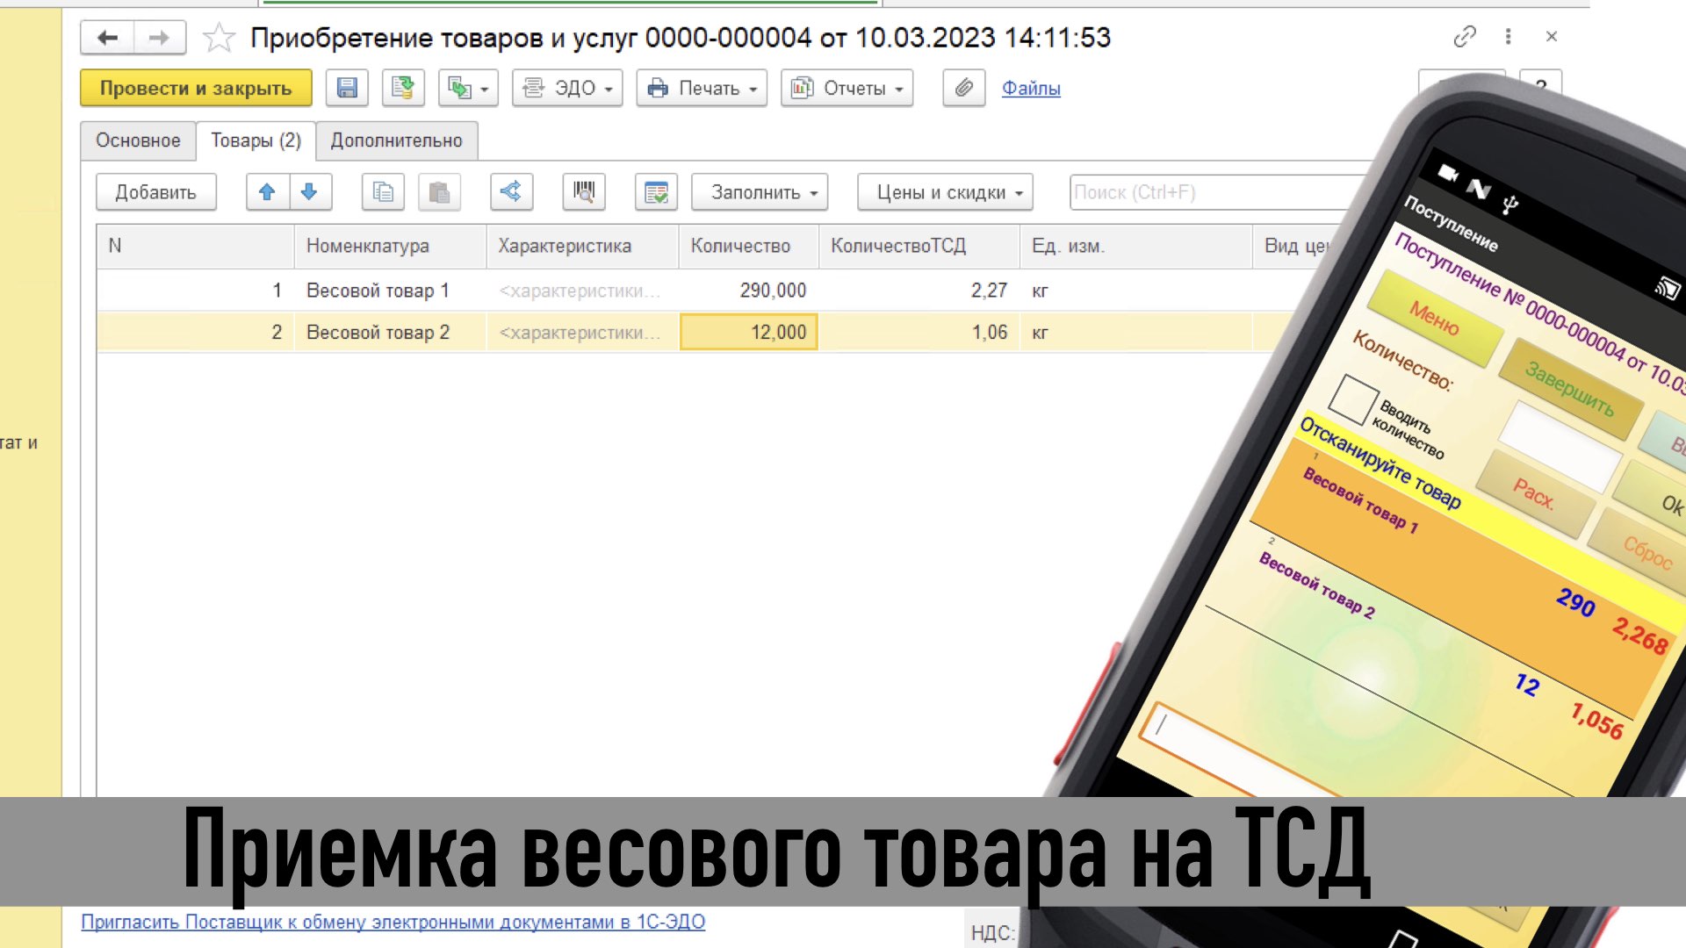Switch to the Дополнительно tab
Screen dimensions: 1686x948
tap(396, 140)
